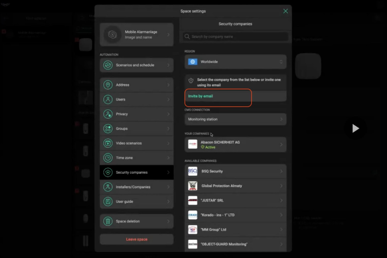Image resolution: width=387 pixels, height=258 pixels.
Task: Open the Installers/Companies icon
Action: click(108, 186)
